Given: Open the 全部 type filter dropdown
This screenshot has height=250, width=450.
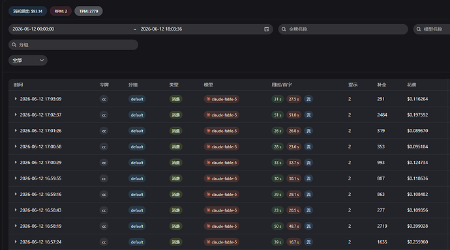Looking at the screenshot, I should pyautogui.click(x=28, y=61).
